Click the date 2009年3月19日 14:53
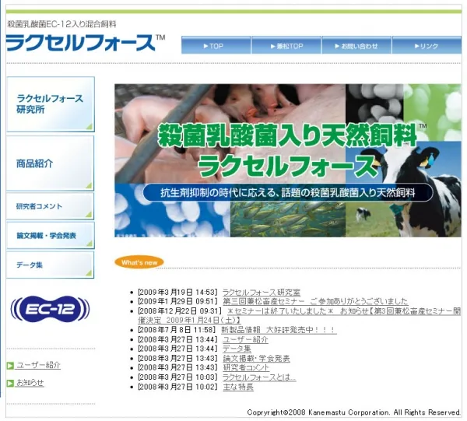This screenshot has width=467, height=421. (177, 293)
